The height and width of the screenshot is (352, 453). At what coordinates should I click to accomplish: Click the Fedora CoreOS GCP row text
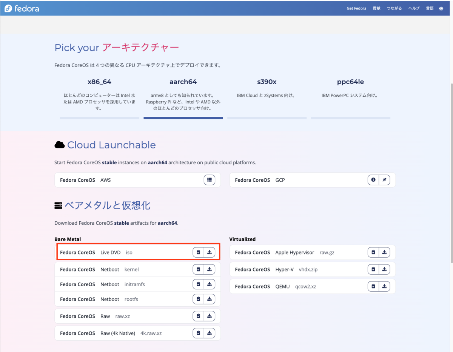tap(260, 180)
